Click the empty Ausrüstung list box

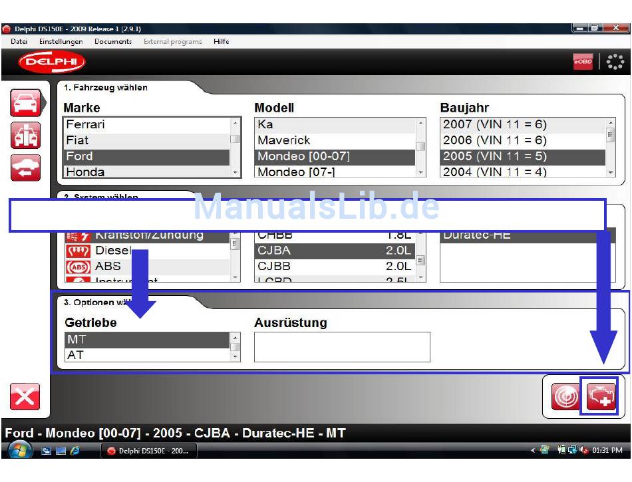(x=342, y=347)
